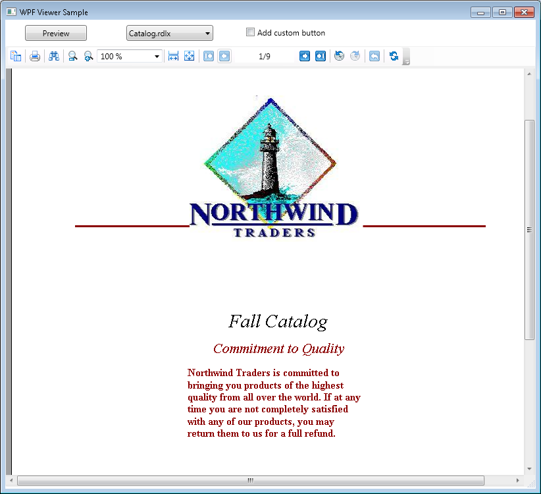Click the Zoom Out magnifier icon
The width and height of the screenshot is (541, 494).
(72, 56)
